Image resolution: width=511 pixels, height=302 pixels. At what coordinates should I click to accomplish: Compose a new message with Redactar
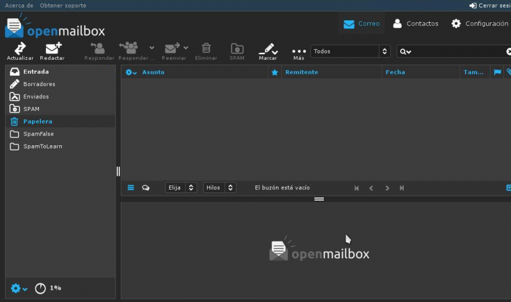pos(52,51)
